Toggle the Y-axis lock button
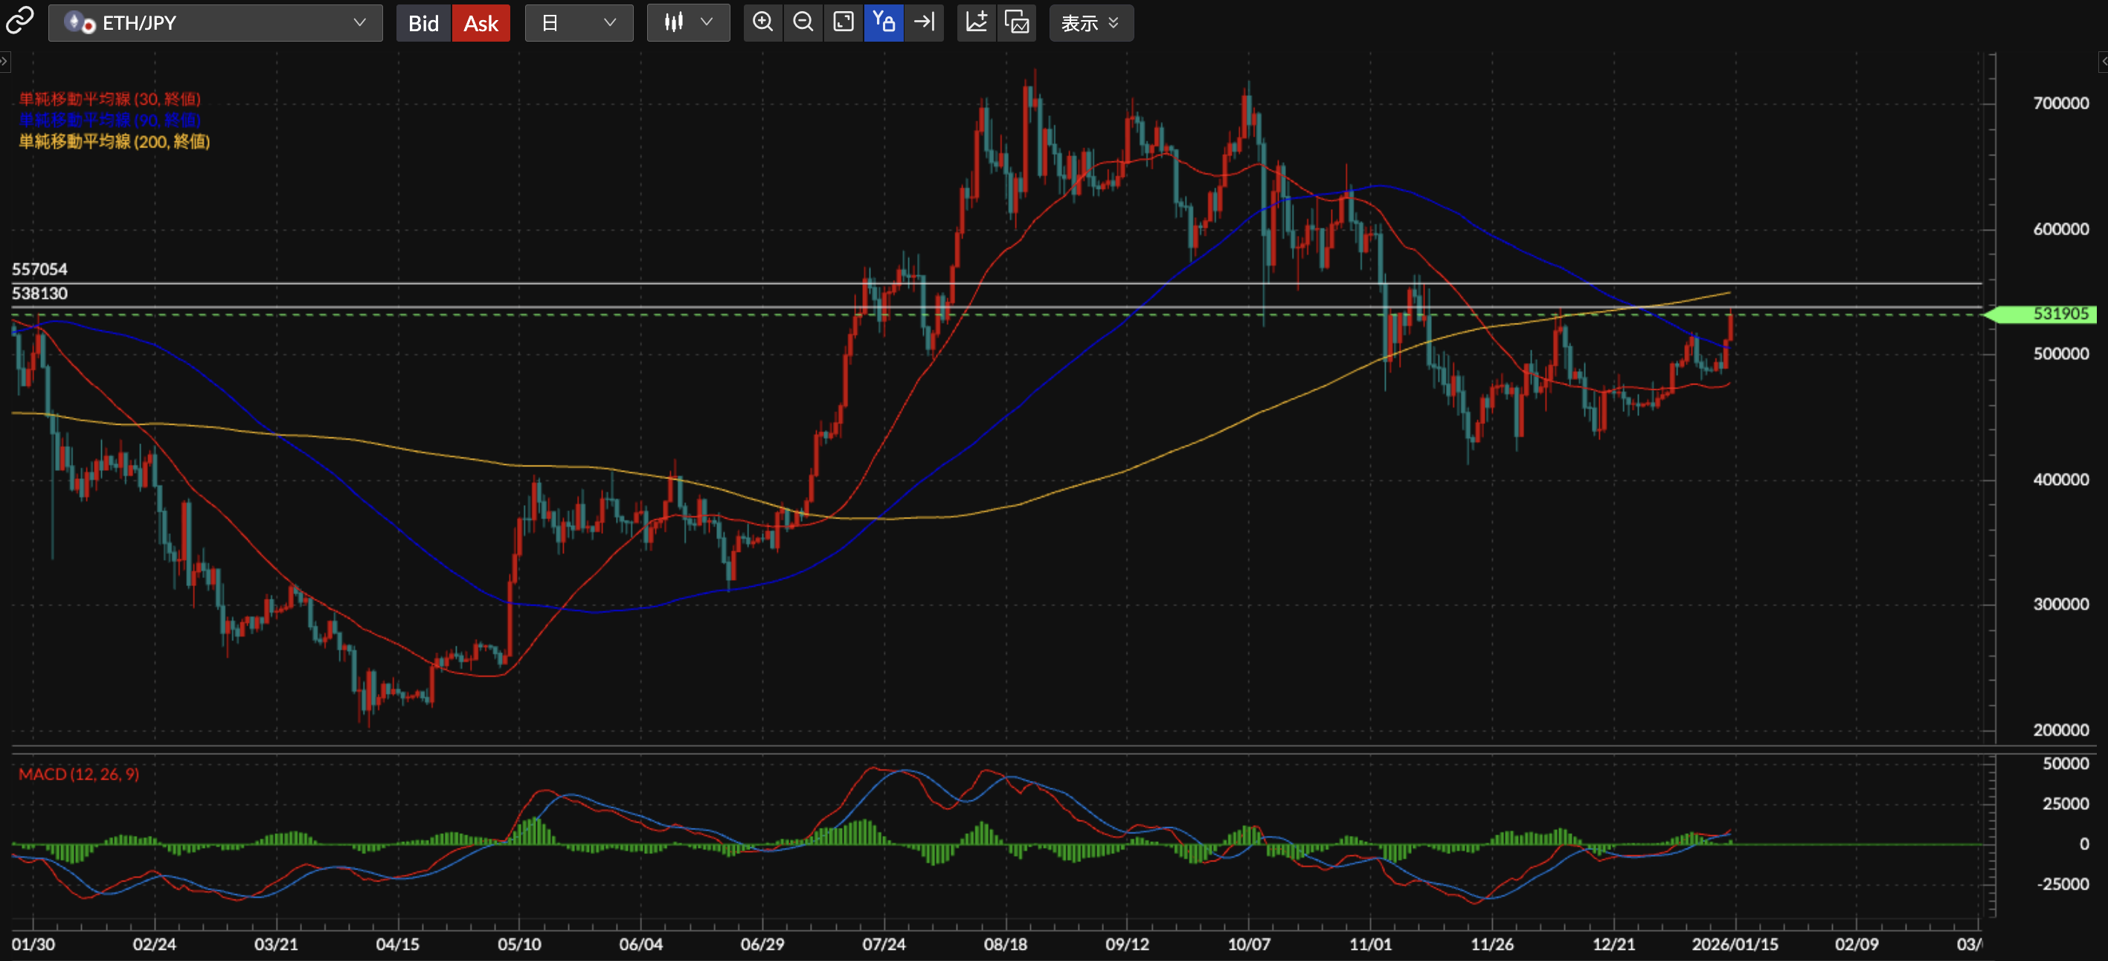The height and width of the screenshot is (961, 2108). (883, 22)
